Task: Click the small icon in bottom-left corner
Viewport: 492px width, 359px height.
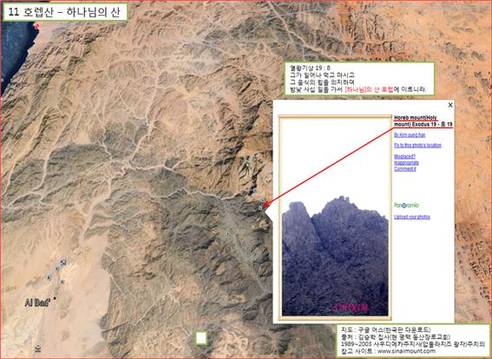Action: [x=37, y=349]
